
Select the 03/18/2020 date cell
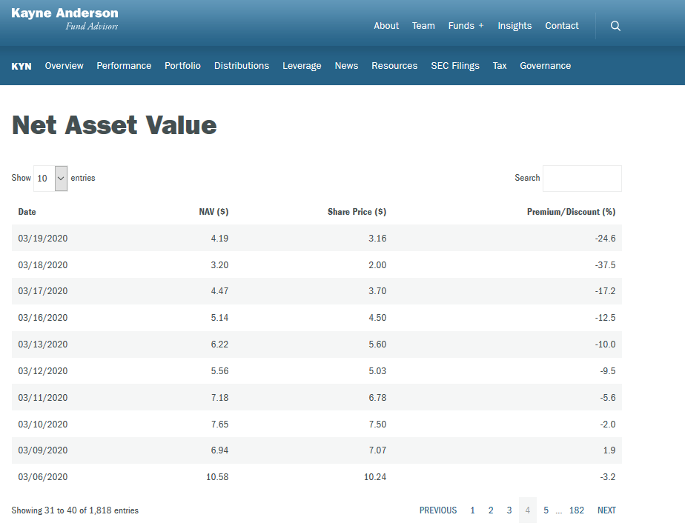(43, 265)
